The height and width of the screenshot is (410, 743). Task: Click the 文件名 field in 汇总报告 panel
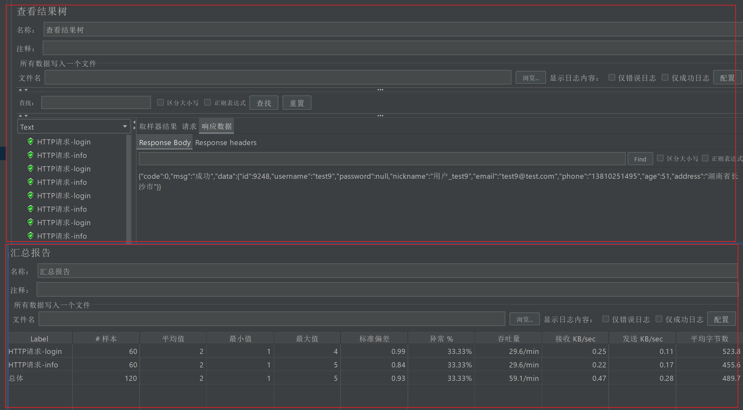[272, 319]
